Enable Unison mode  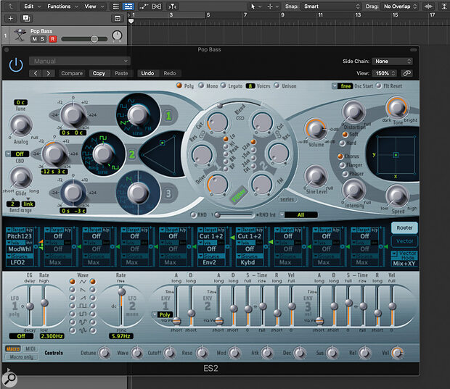tap(277, 85)
